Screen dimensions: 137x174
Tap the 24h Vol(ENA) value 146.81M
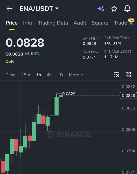click(113, 43)
